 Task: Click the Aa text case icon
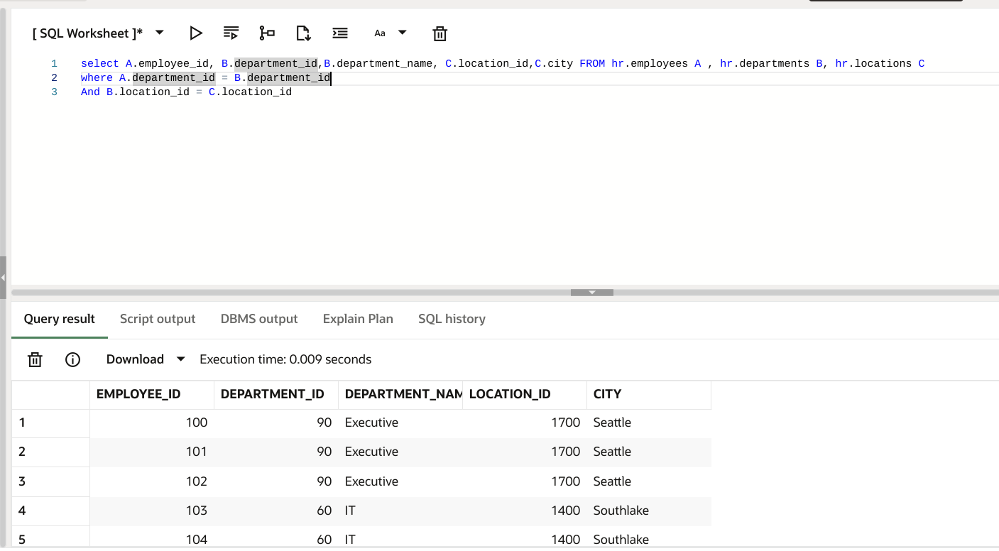click(380, 33)
